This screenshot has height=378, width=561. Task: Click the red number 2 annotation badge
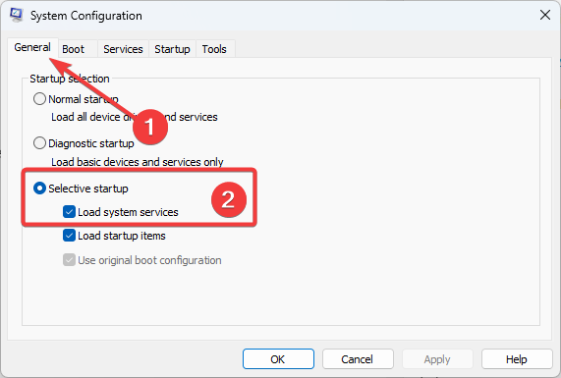[229, 199]
